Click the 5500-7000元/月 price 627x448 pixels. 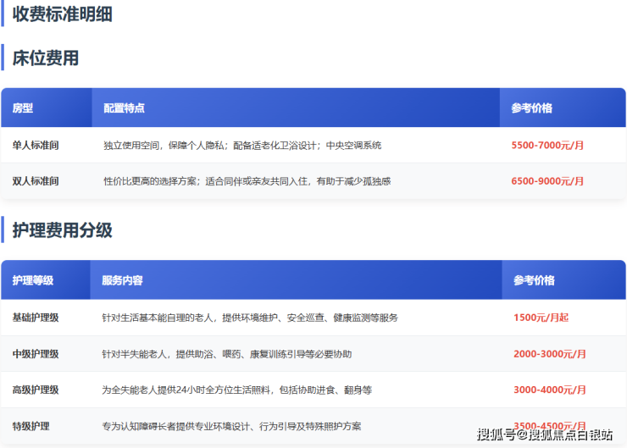click(x=547, y=146)
